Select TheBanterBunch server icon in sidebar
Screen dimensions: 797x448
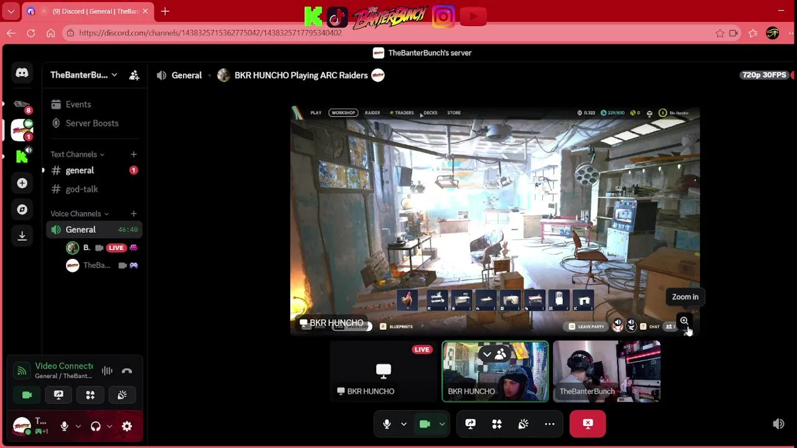pyautogui.click(x=22, y=130)
